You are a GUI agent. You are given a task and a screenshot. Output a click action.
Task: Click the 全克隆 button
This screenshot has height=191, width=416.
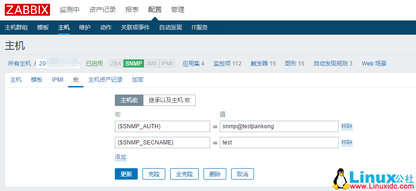(184, 174)
